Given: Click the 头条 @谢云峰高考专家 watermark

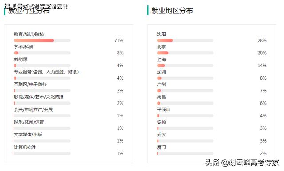Looking at the screenshot, I should [x=242, y=163].
